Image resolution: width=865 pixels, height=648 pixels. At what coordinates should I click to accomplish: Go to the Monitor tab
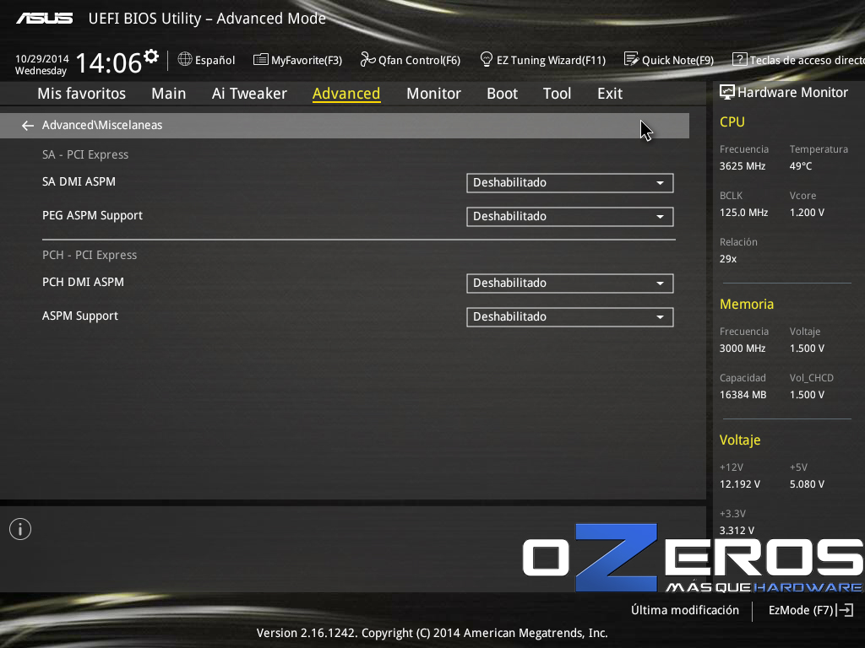(x=433, y=94)
